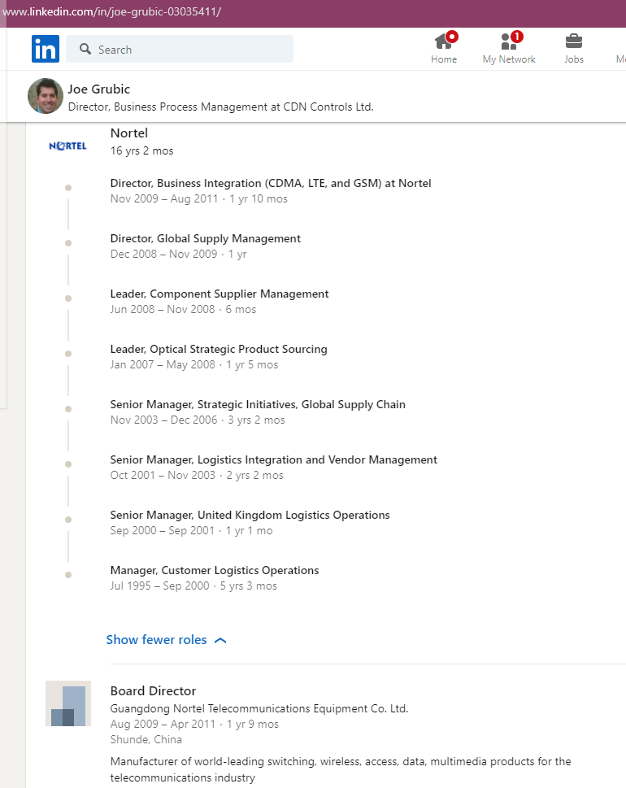Select Leader, Component Supplier Management title
The width and height of the screenshot is (626, 788).
coord(220,294)
